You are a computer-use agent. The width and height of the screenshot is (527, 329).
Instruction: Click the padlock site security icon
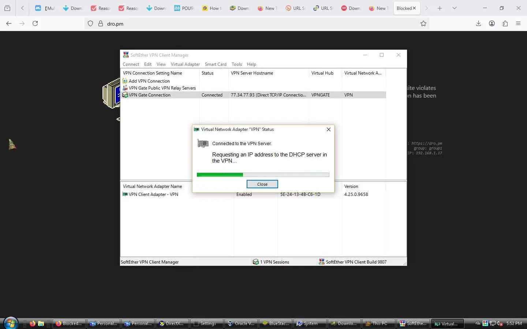click(x=101, y=24)
